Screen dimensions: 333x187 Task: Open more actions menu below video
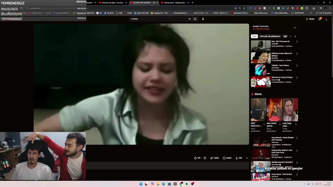(247, 158)
